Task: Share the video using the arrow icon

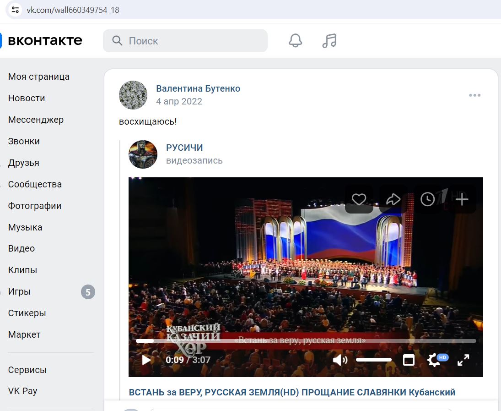Action: point(393,199)
